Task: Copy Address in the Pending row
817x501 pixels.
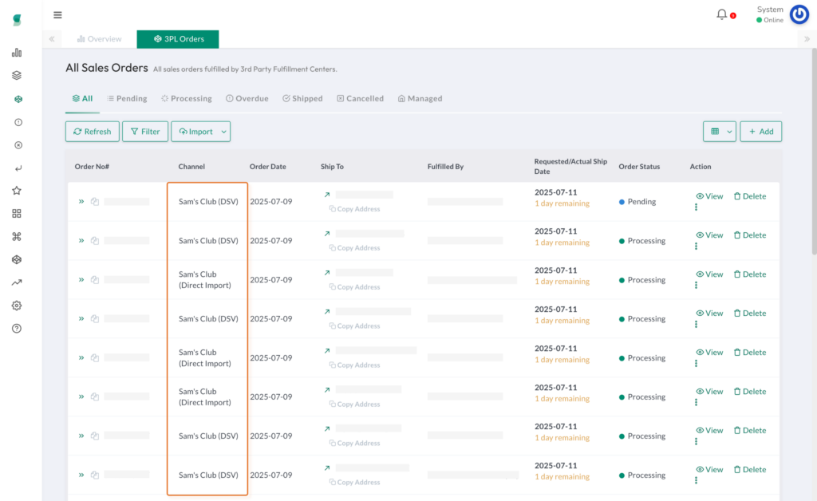Action: click(x=354, y=209)
